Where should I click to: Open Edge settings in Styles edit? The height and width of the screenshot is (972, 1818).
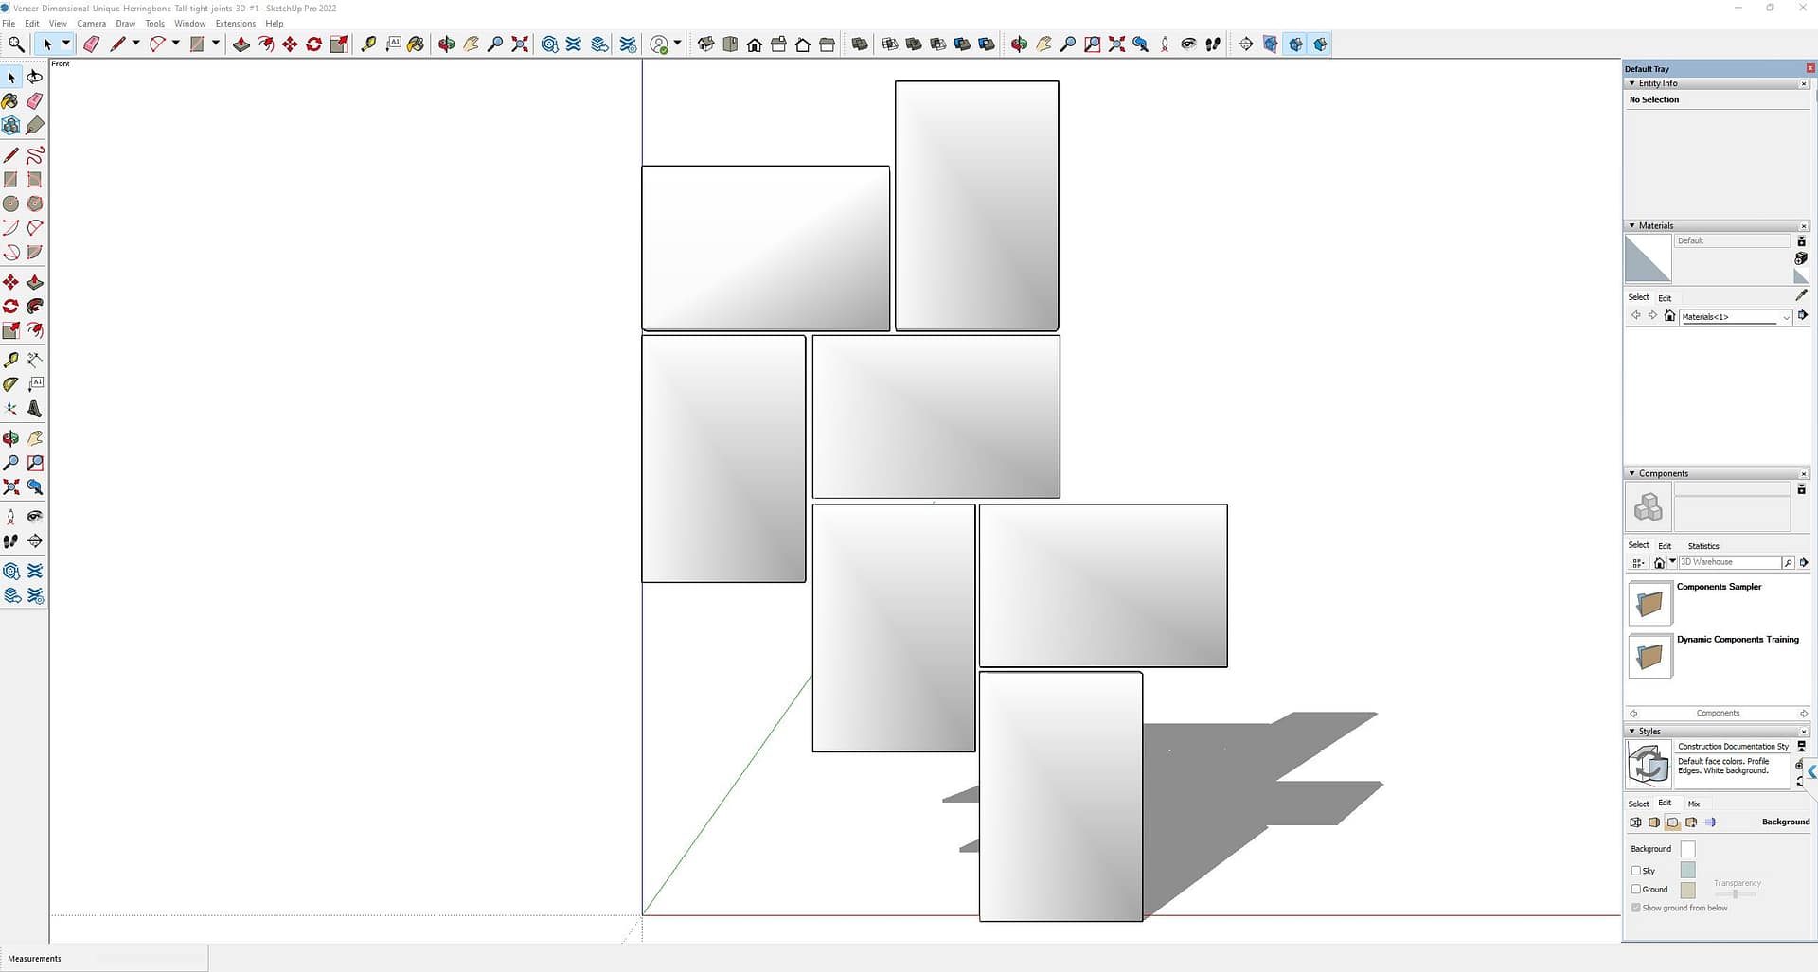coord(1635,822)
